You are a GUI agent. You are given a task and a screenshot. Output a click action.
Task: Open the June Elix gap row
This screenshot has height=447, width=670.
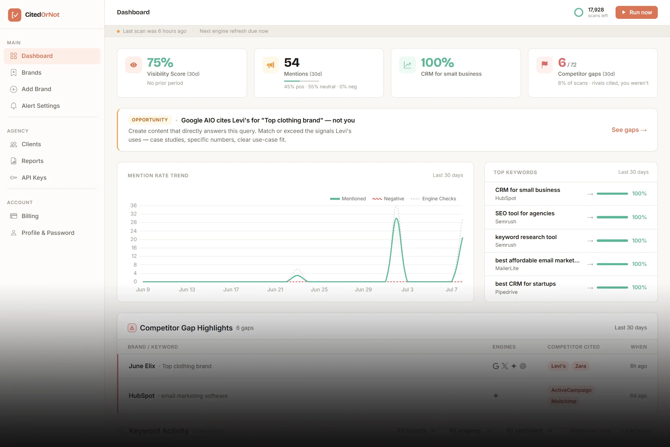tap(387, 366)
